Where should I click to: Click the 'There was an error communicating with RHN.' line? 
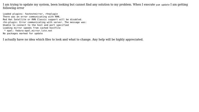tap(32, 16)
